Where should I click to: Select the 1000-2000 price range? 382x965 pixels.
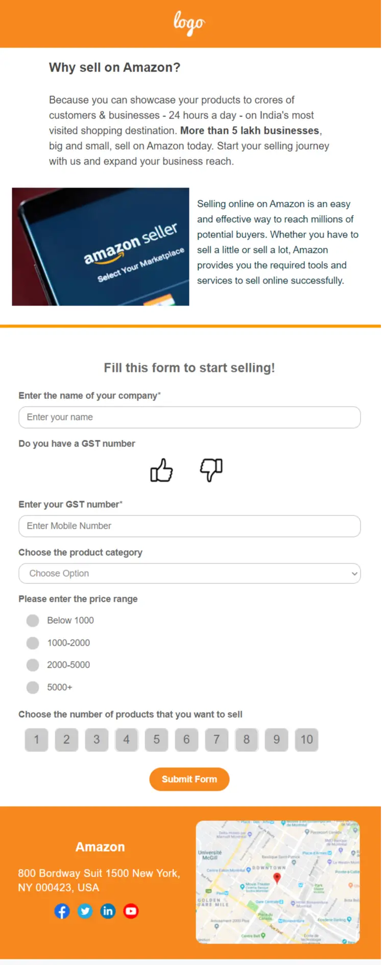click(33, 643)
